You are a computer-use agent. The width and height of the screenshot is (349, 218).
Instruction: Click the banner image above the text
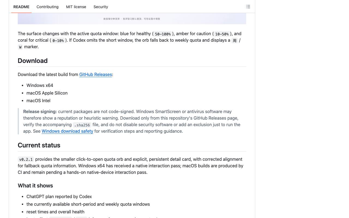pyautogui.click(x=132, y=19)
